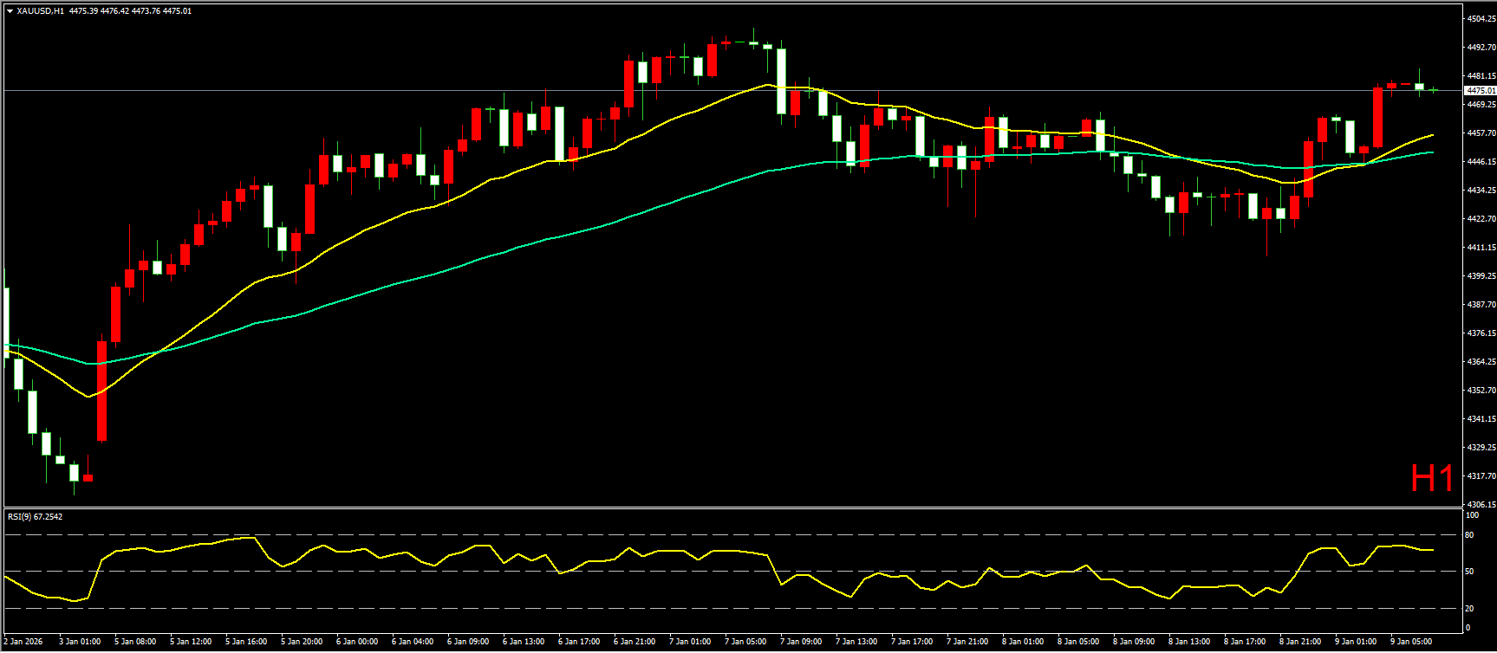
Task: Click the RSI scale value 20
Action: pyautogui.click(x=1469, y=608)
